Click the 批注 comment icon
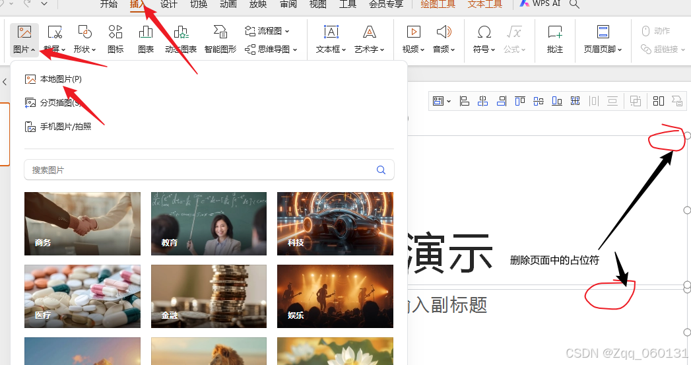This screenshot has width=691, height=365. tap(555, 32)
